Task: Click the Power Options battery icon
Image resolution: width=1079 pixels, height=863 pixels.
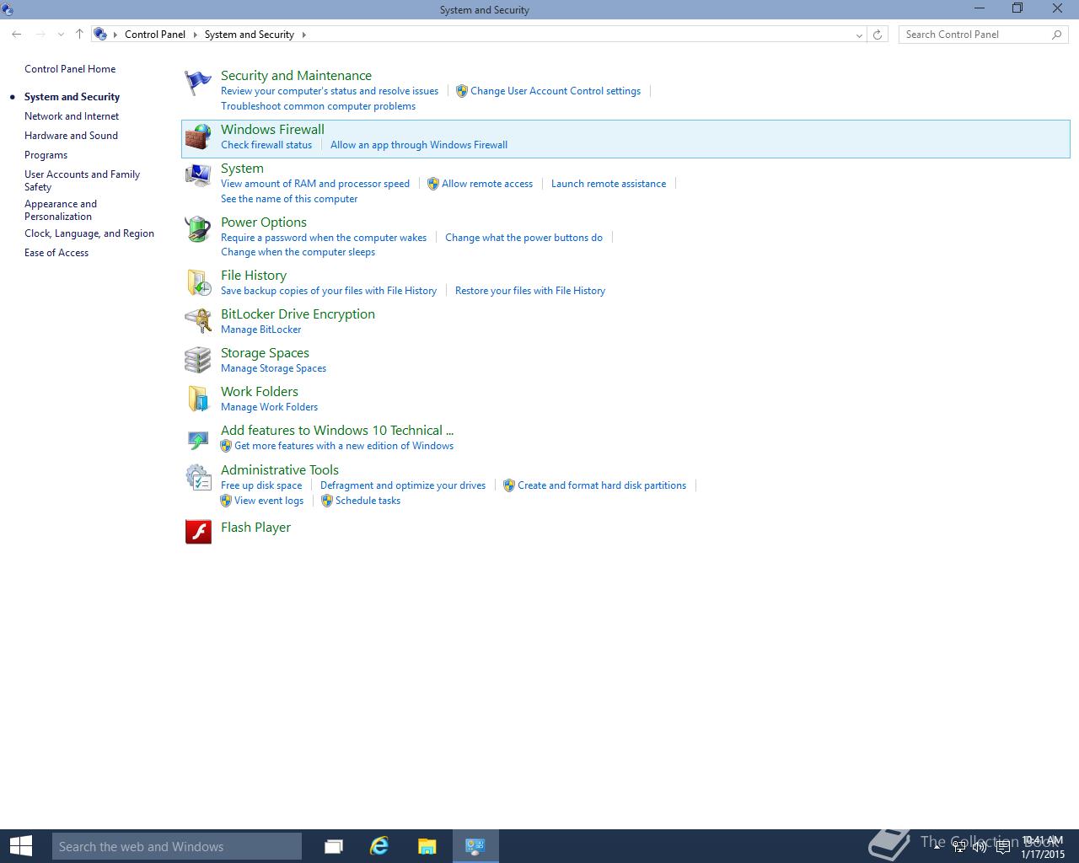Action: click(198, 229)
